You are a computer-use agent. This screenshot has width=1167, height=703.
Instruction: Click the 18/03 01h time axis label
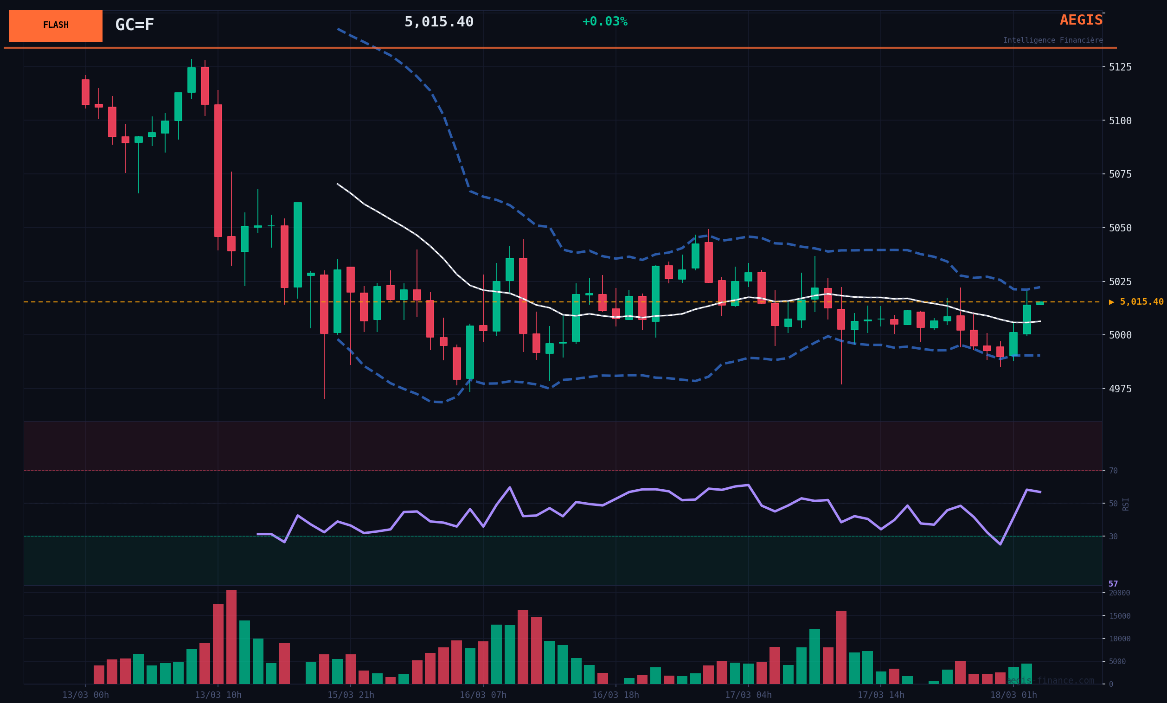[x=1013, y=695]
